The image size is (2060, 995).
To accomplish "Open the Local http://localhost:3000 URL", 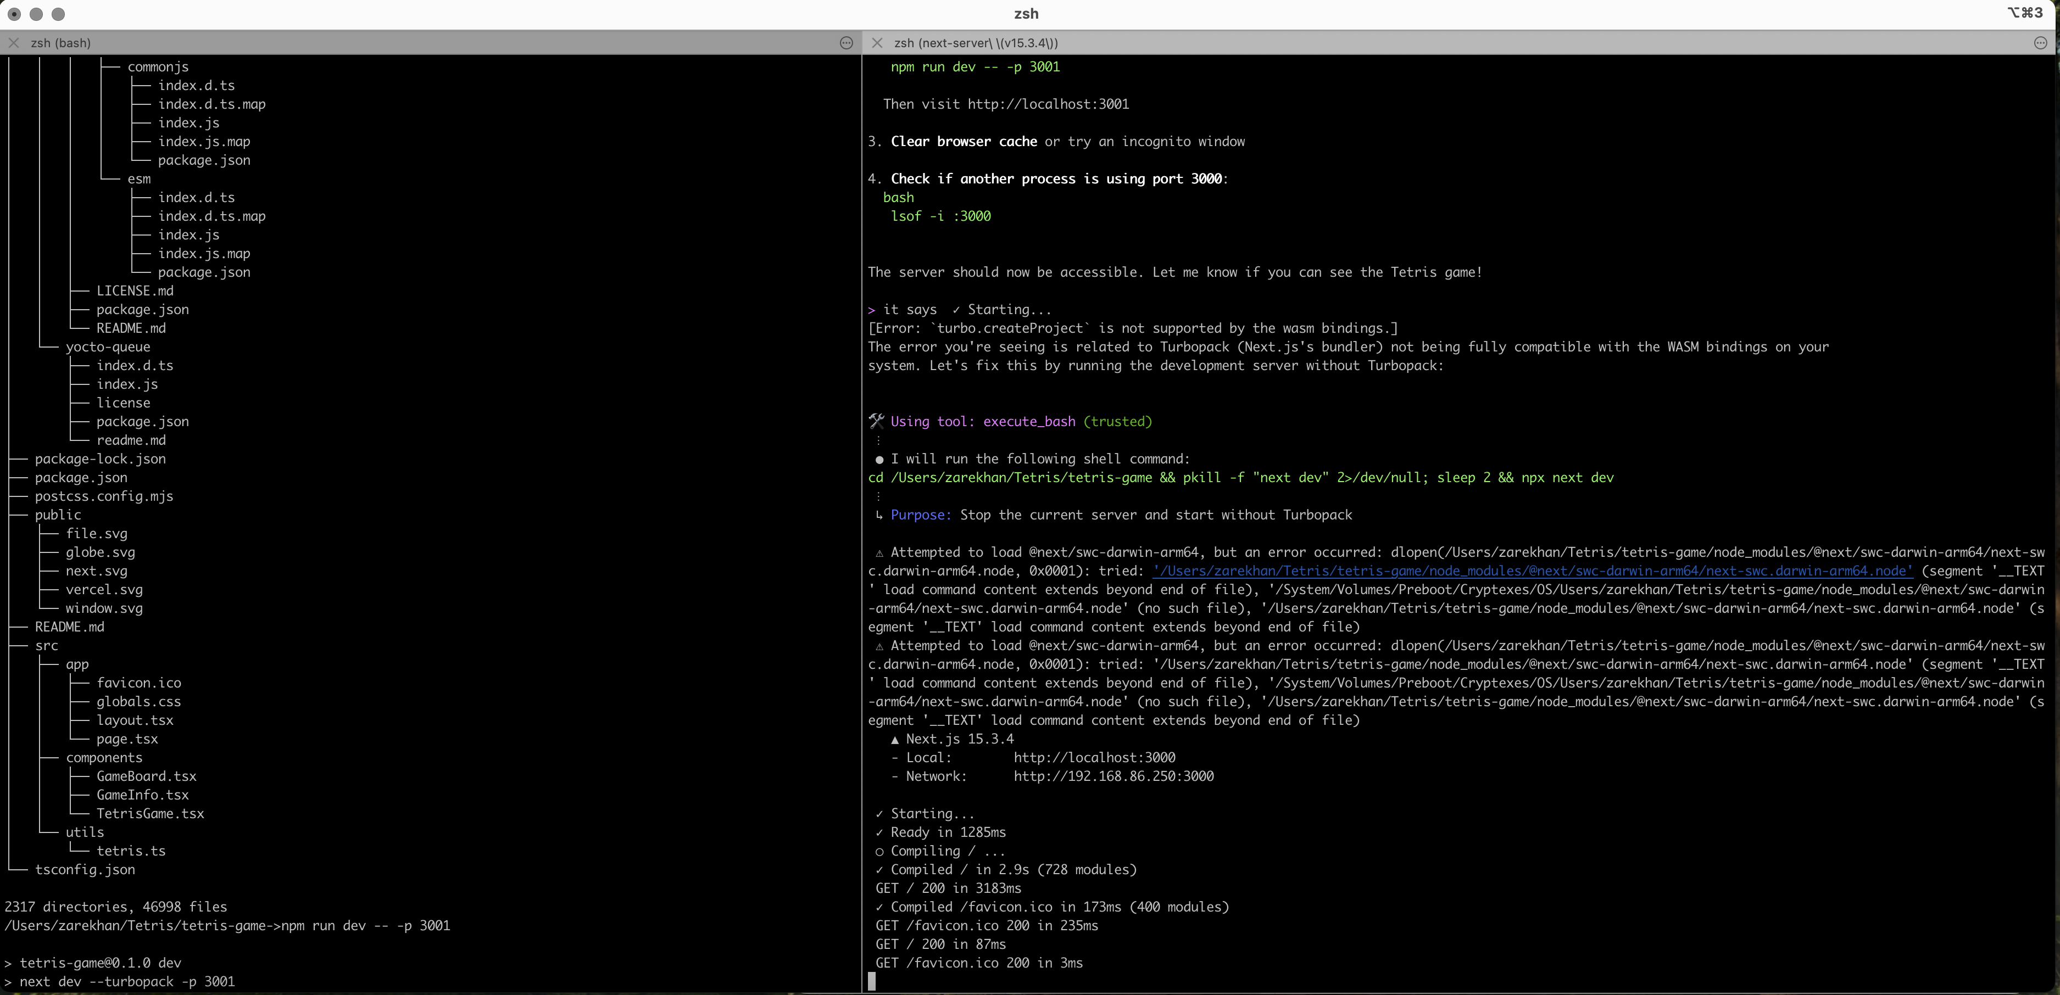I will (1094, 758).
